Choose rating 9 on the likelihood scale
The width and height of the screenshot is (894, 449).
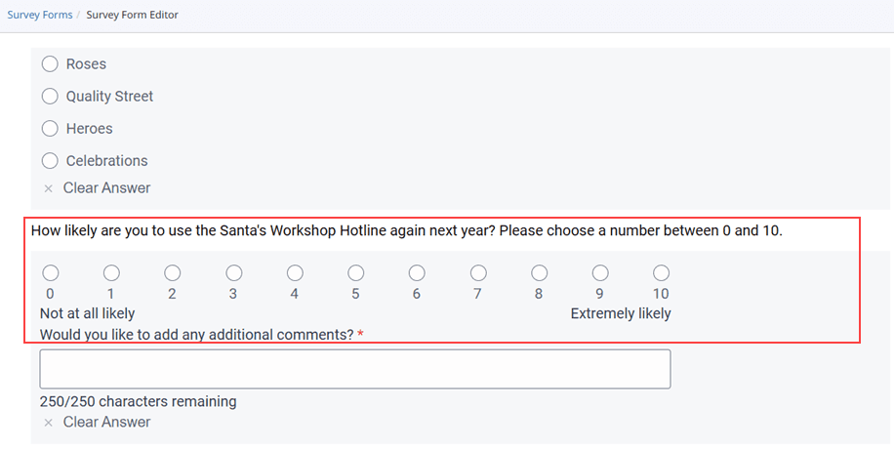point(600,272)
